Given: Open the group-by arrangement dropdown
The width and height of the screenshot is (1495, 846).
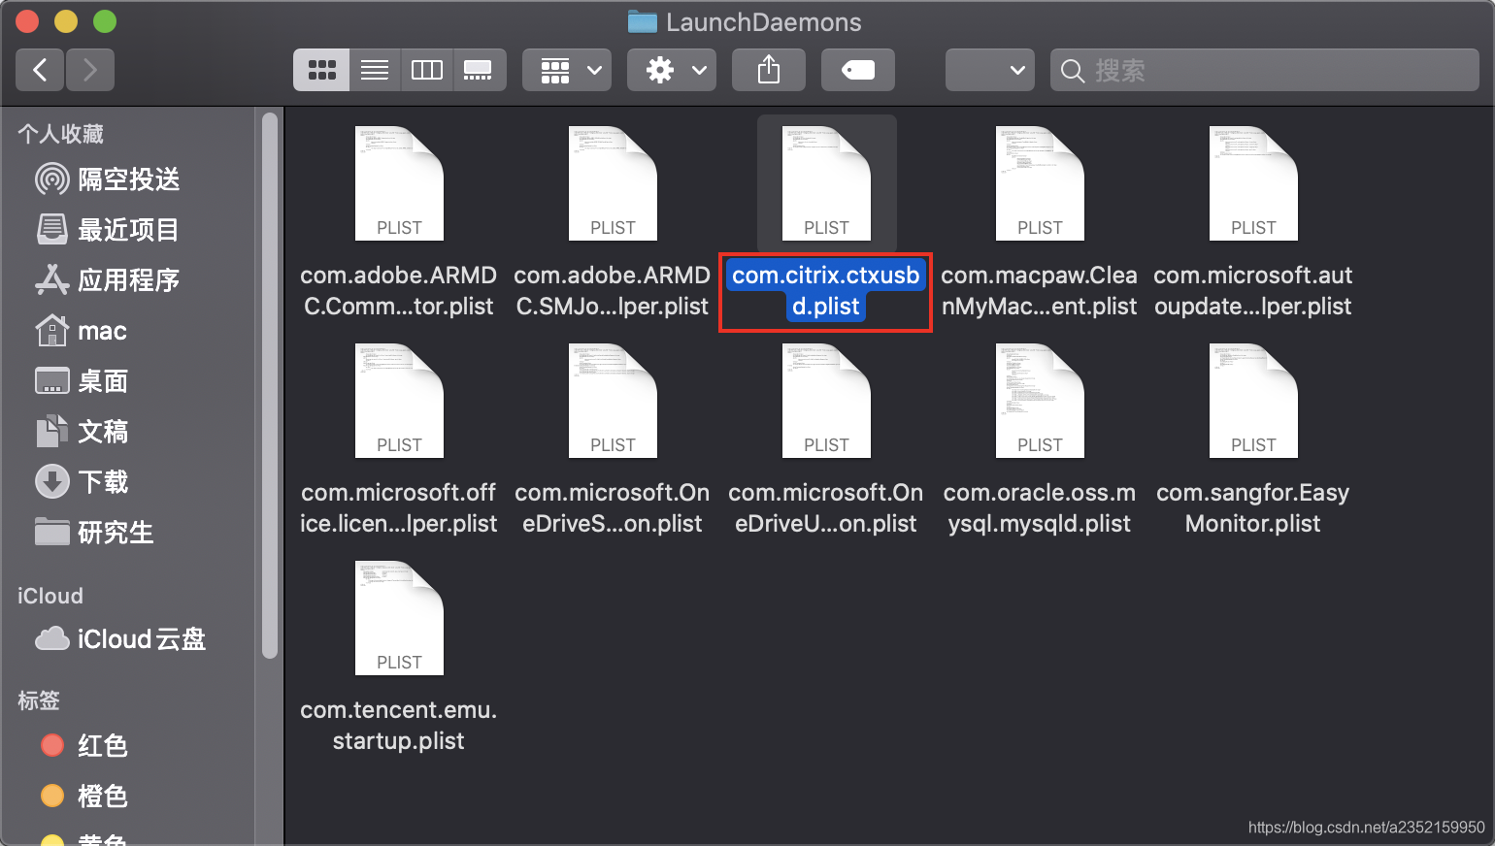Looking at the screenshot, I should 568,70.
